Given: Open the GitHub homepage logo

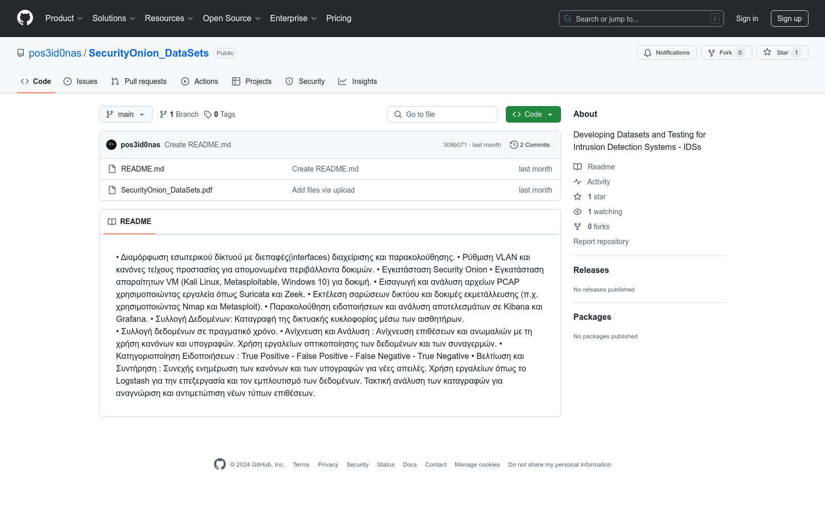Looking at the screenshot, I should (x=25, y=18).
